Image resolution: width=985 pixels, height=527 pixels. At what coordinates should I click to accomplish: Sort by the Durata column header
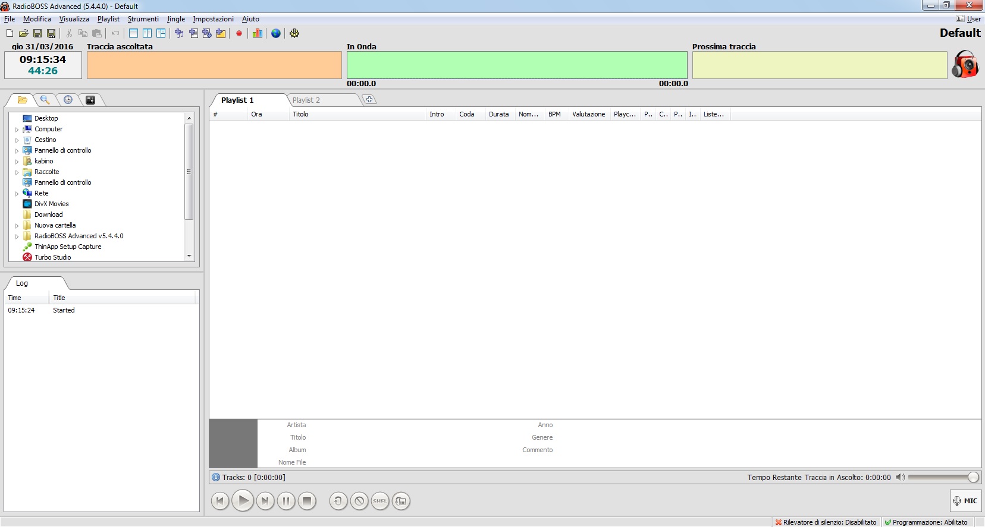pos(500,114)
